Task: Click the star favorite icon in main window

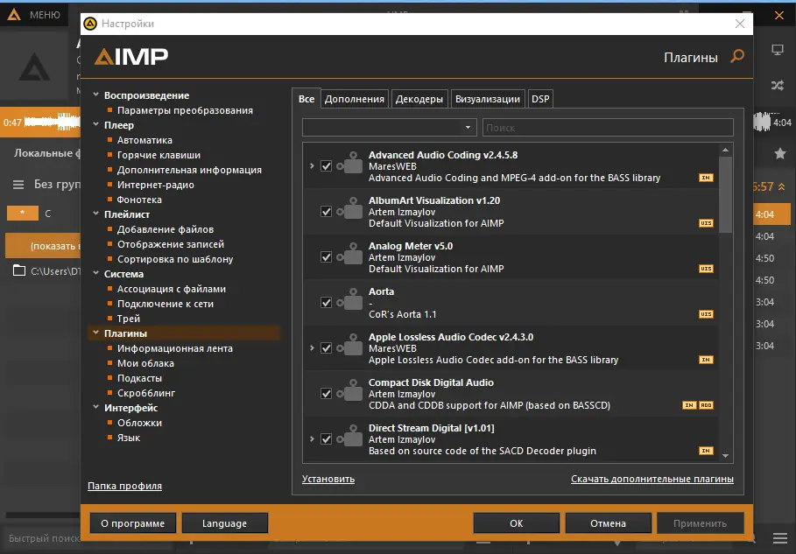Action: (x=780, y=153)
